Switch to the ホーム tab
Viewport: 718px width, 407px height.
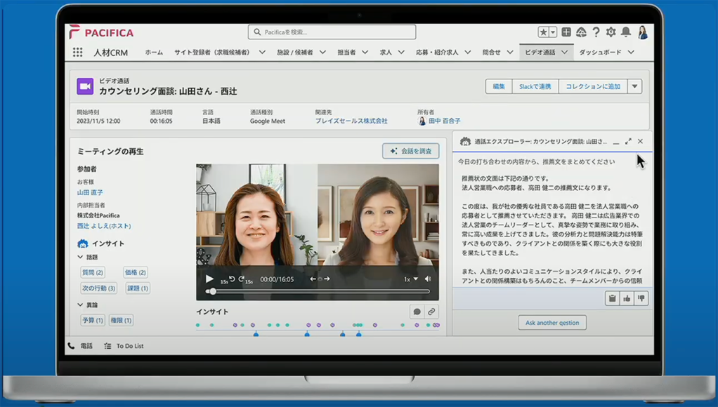coord(154,53)
